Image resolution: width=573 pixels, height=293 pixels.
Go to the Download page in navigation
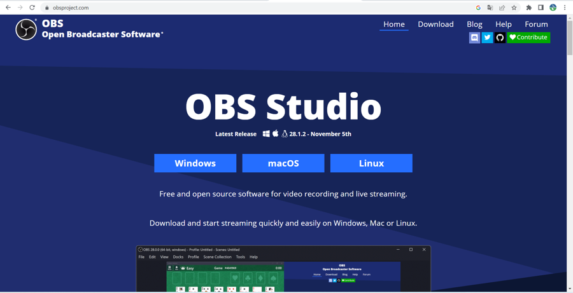(435, 24)
